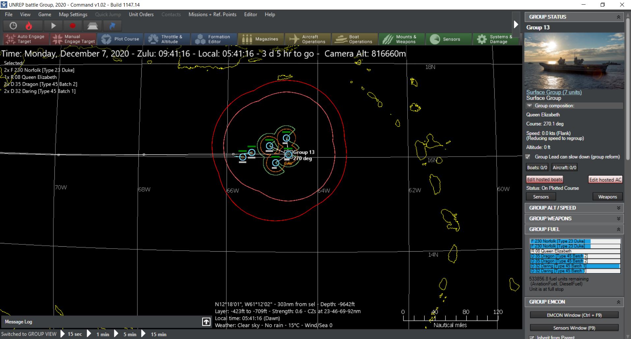Open the Formation Editor

pos(214,39)
